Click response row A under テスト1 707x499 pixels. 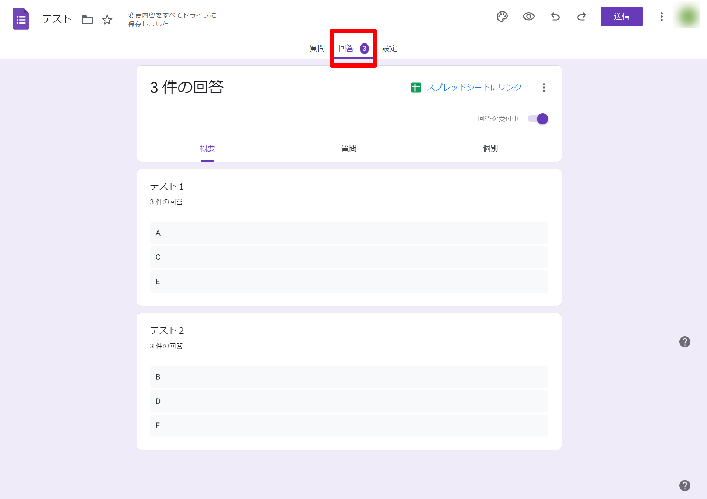[349, 233]
